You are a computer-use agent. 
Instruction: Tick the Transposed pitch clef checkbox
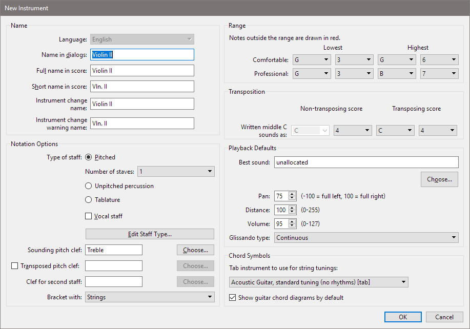[x=14, y=266]
